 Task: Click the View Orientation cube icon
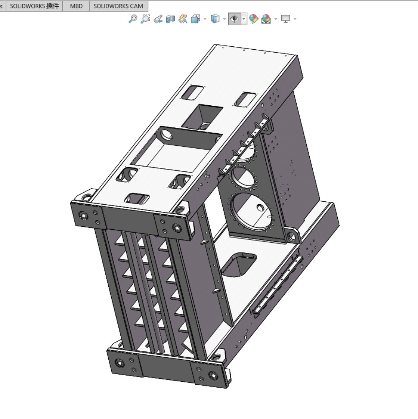196,19
